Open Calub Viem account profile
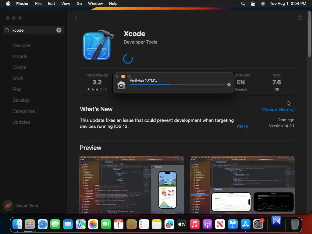312x234 pixels. [x=21, y=206]
